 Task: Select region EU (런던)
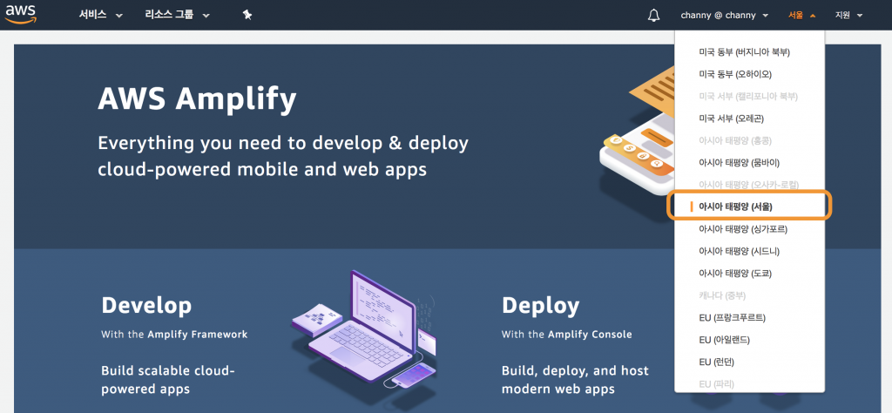[716, 362]
